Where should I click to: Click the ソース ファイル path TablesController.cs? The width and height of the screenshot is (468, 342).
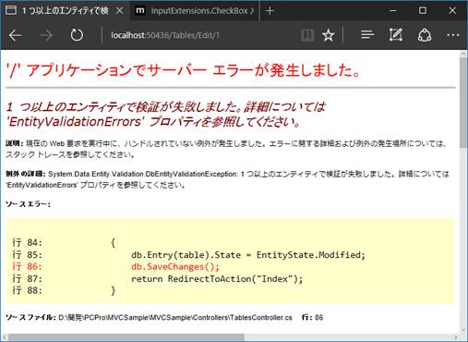[175, 317]
